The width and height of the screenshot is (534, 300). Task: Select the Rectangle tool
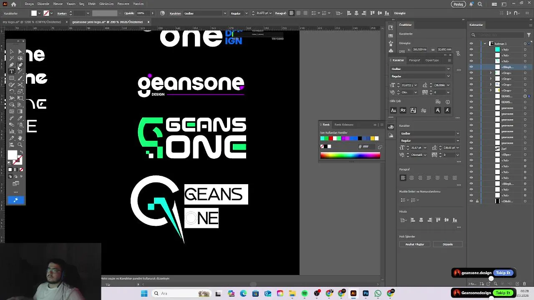(x=12, y=78)
